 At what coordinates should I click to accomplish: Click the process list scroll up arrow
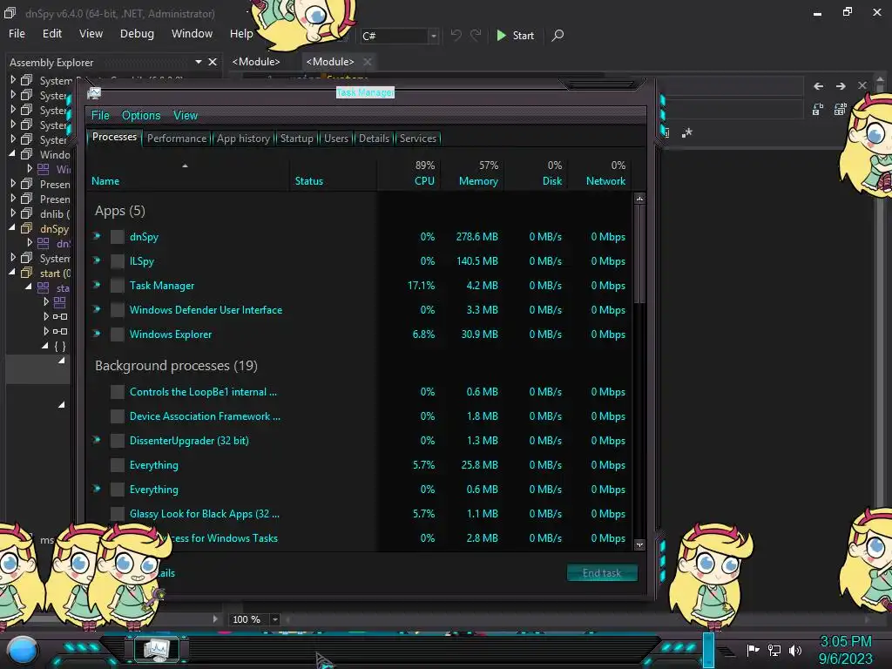coord(640,199)
